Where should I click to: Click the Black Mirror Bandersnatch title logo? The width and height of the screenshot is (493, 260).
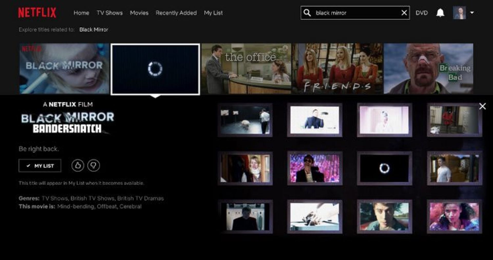pyautogui.click(x=68, y=123)
